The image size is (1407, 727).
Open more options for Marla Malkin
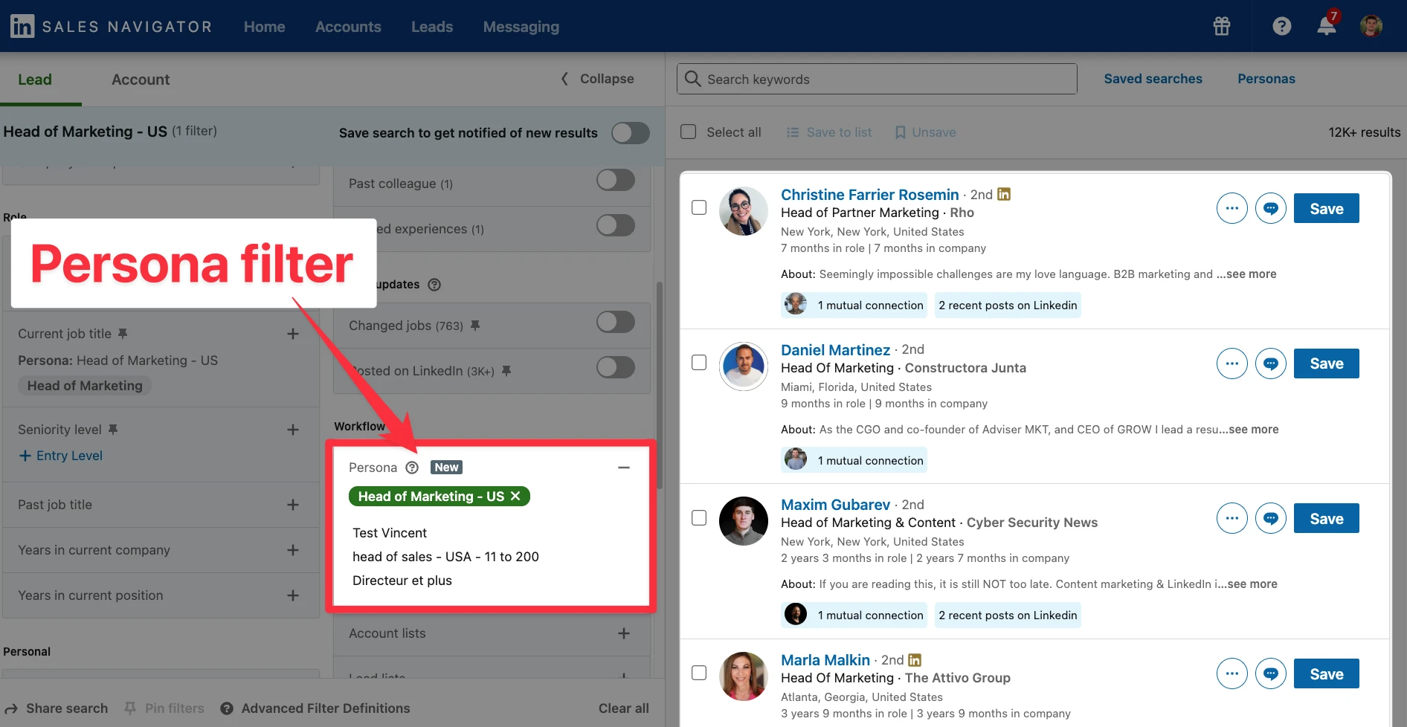pyautogui.click(x=1232, y=673)
